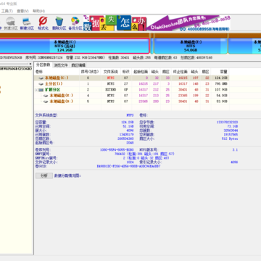Select the 扩展分区 row label
The height and width of the screenshot is (261, 261).
click(53, 90)
